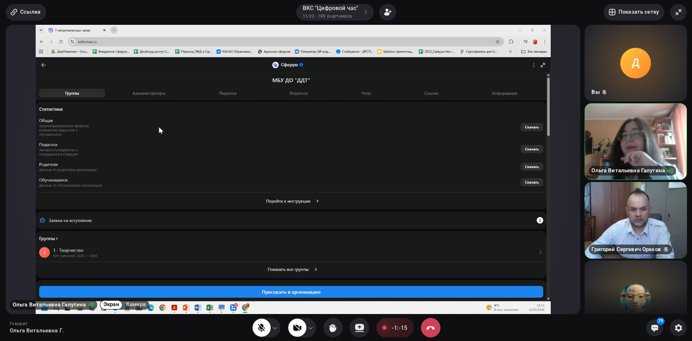This screenshot has height=341, width=692.
Task: Collapse the fullscreen conference view
Action: [678, 12]
